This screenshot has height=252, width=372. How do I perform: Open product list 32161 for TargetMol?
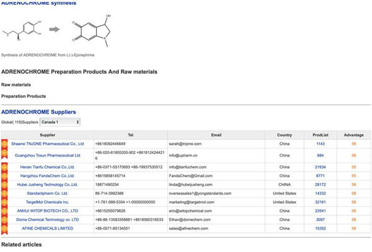pos(321,202)
